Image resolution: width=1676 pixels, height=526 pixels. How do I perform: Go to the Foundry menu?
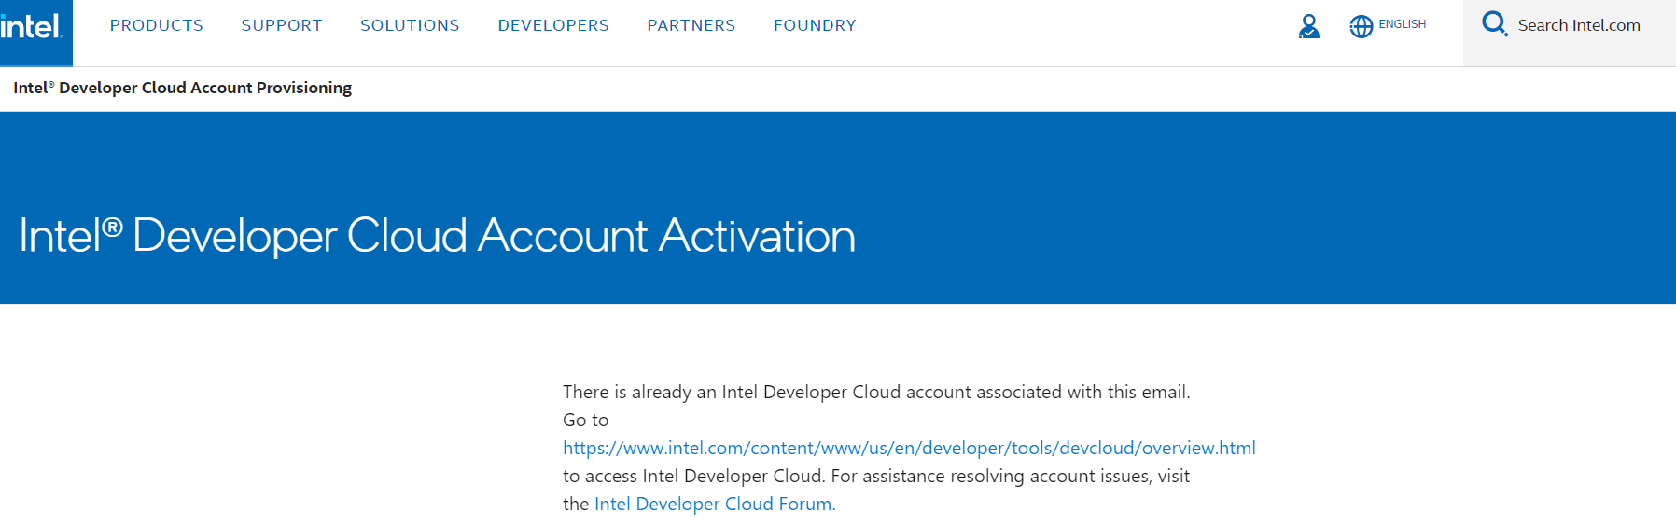[x=814, y=25]
